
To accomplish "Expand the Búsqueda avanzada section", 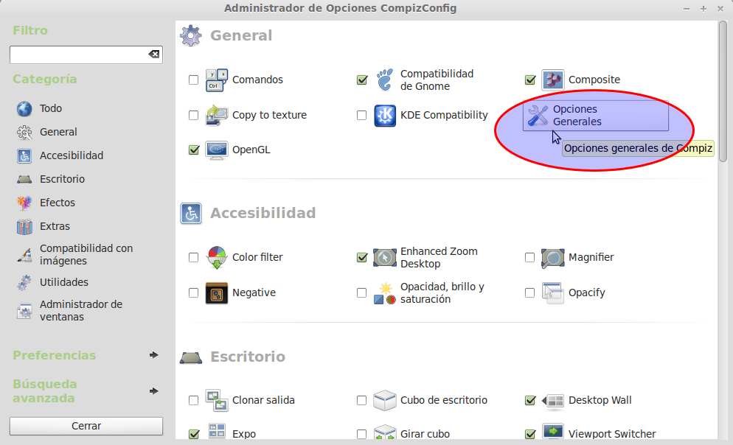I will pos(153,391).
